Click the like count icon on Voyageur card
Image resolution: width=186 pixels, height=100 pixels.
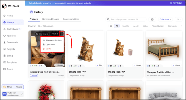(152, 66)
